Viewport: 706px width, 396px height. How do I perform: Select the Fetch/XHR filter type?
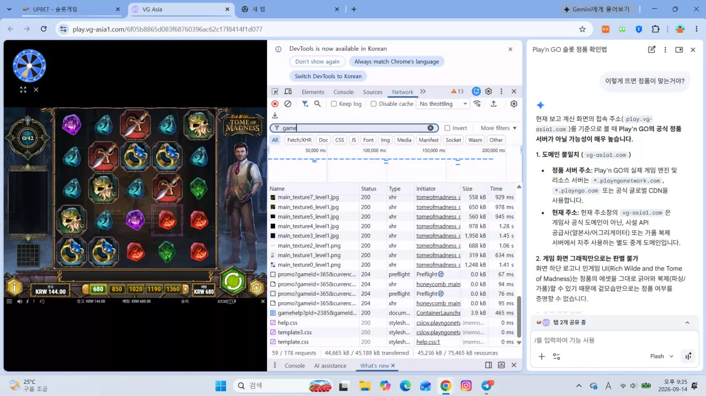(299, 140)
